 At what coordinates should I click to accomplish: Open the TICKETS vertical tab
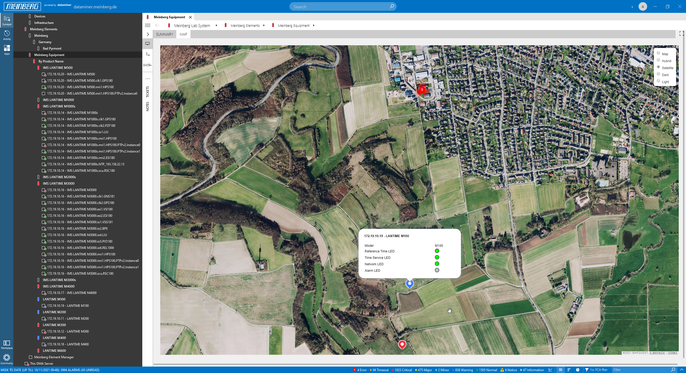pos(147,92)
